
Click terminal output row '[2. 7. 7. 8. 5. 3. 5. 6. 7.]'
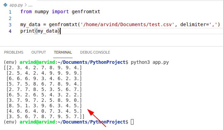pos(44,89)
